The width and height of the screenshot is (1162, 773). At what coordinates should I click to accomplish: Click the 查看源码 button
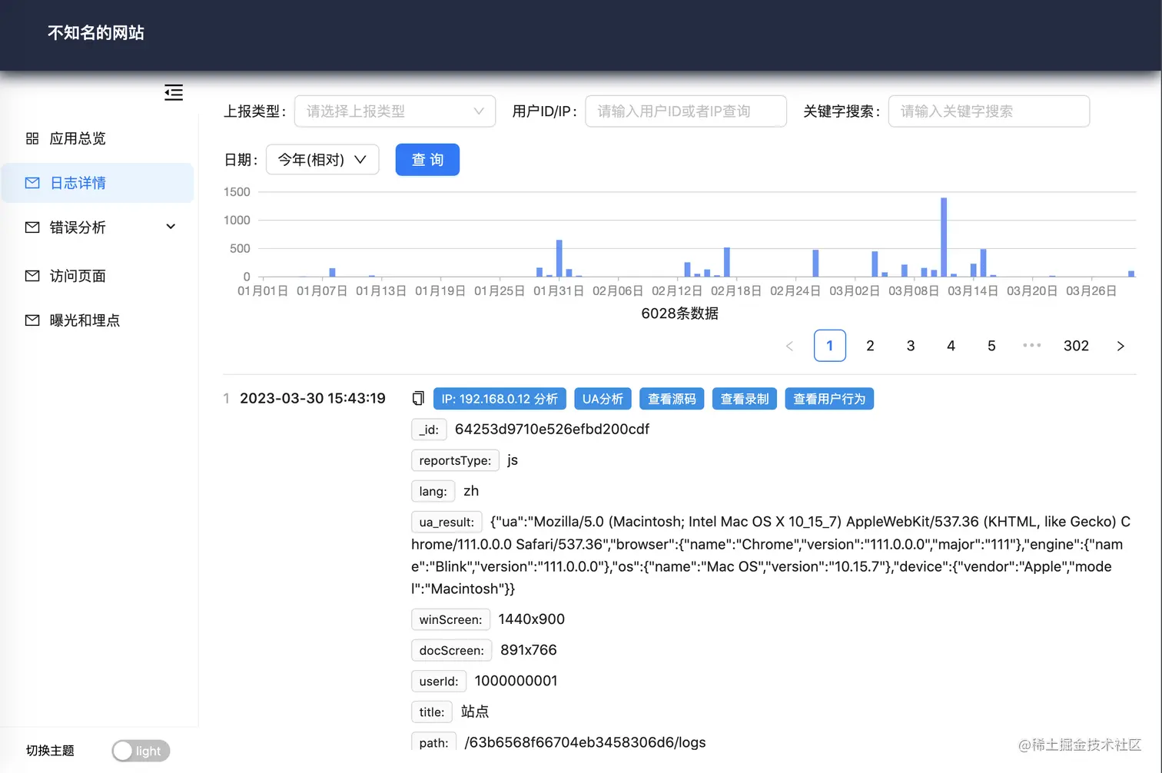click(672, 399)
